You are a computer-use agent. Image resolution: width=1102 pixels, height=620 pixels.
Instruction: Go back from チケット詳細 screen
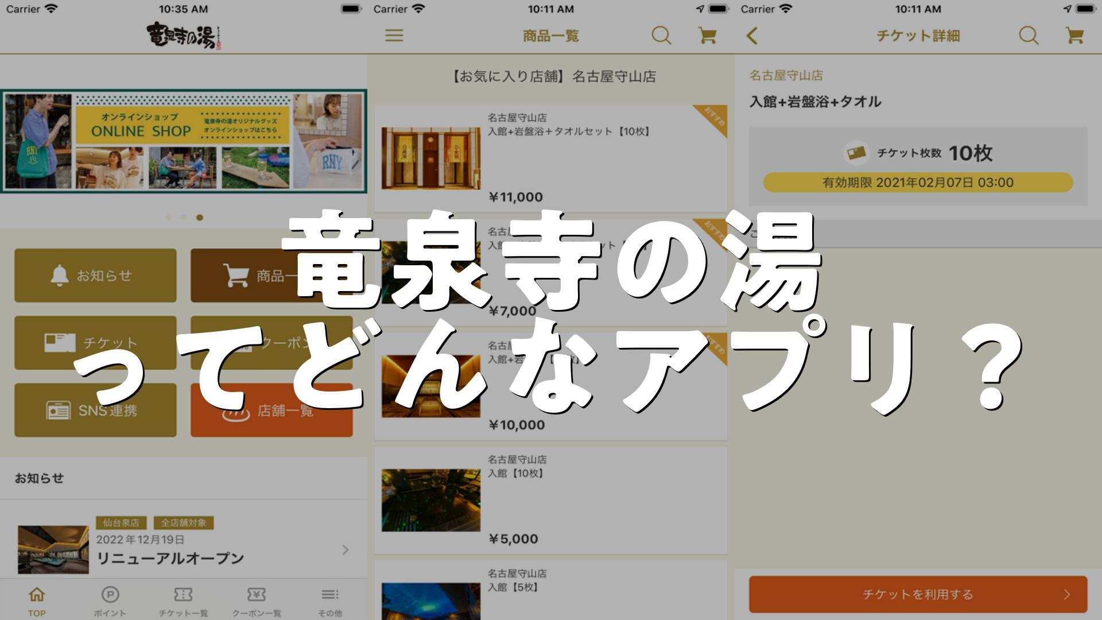(x=752, y=36)
